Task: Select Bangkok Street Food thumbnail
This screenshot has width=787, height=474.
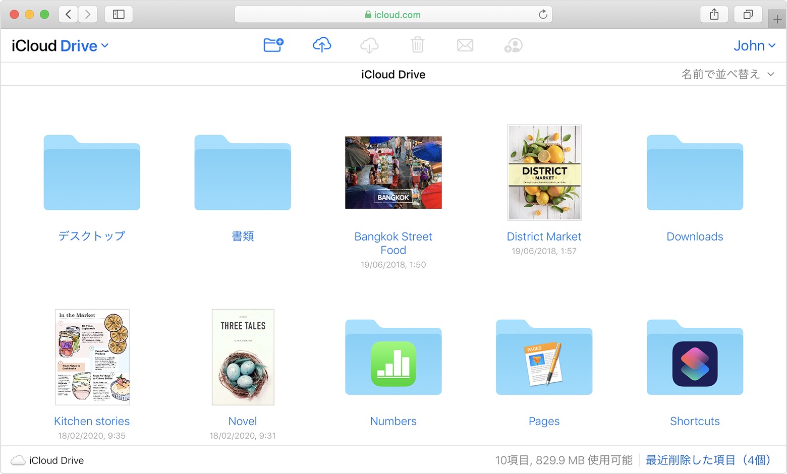Action: coord(393,172)
